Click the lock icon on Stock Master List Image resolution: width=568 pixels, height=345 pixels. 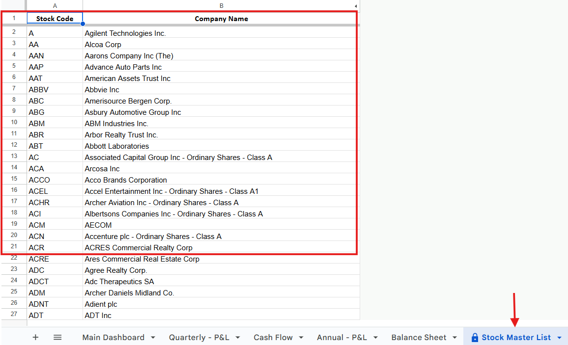click(x=475, y=338)
